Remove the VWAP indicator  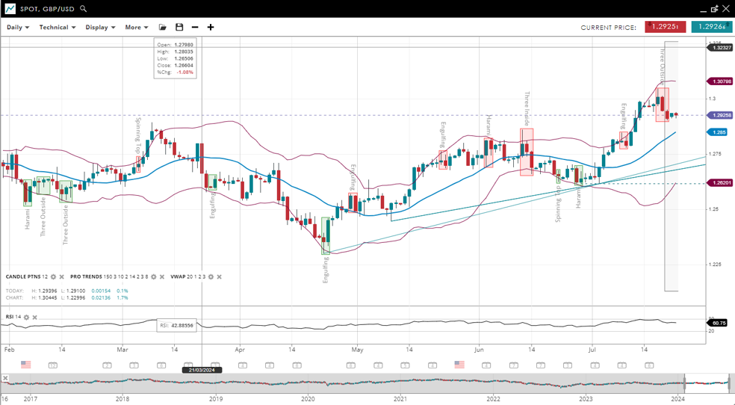pos(220,276)
